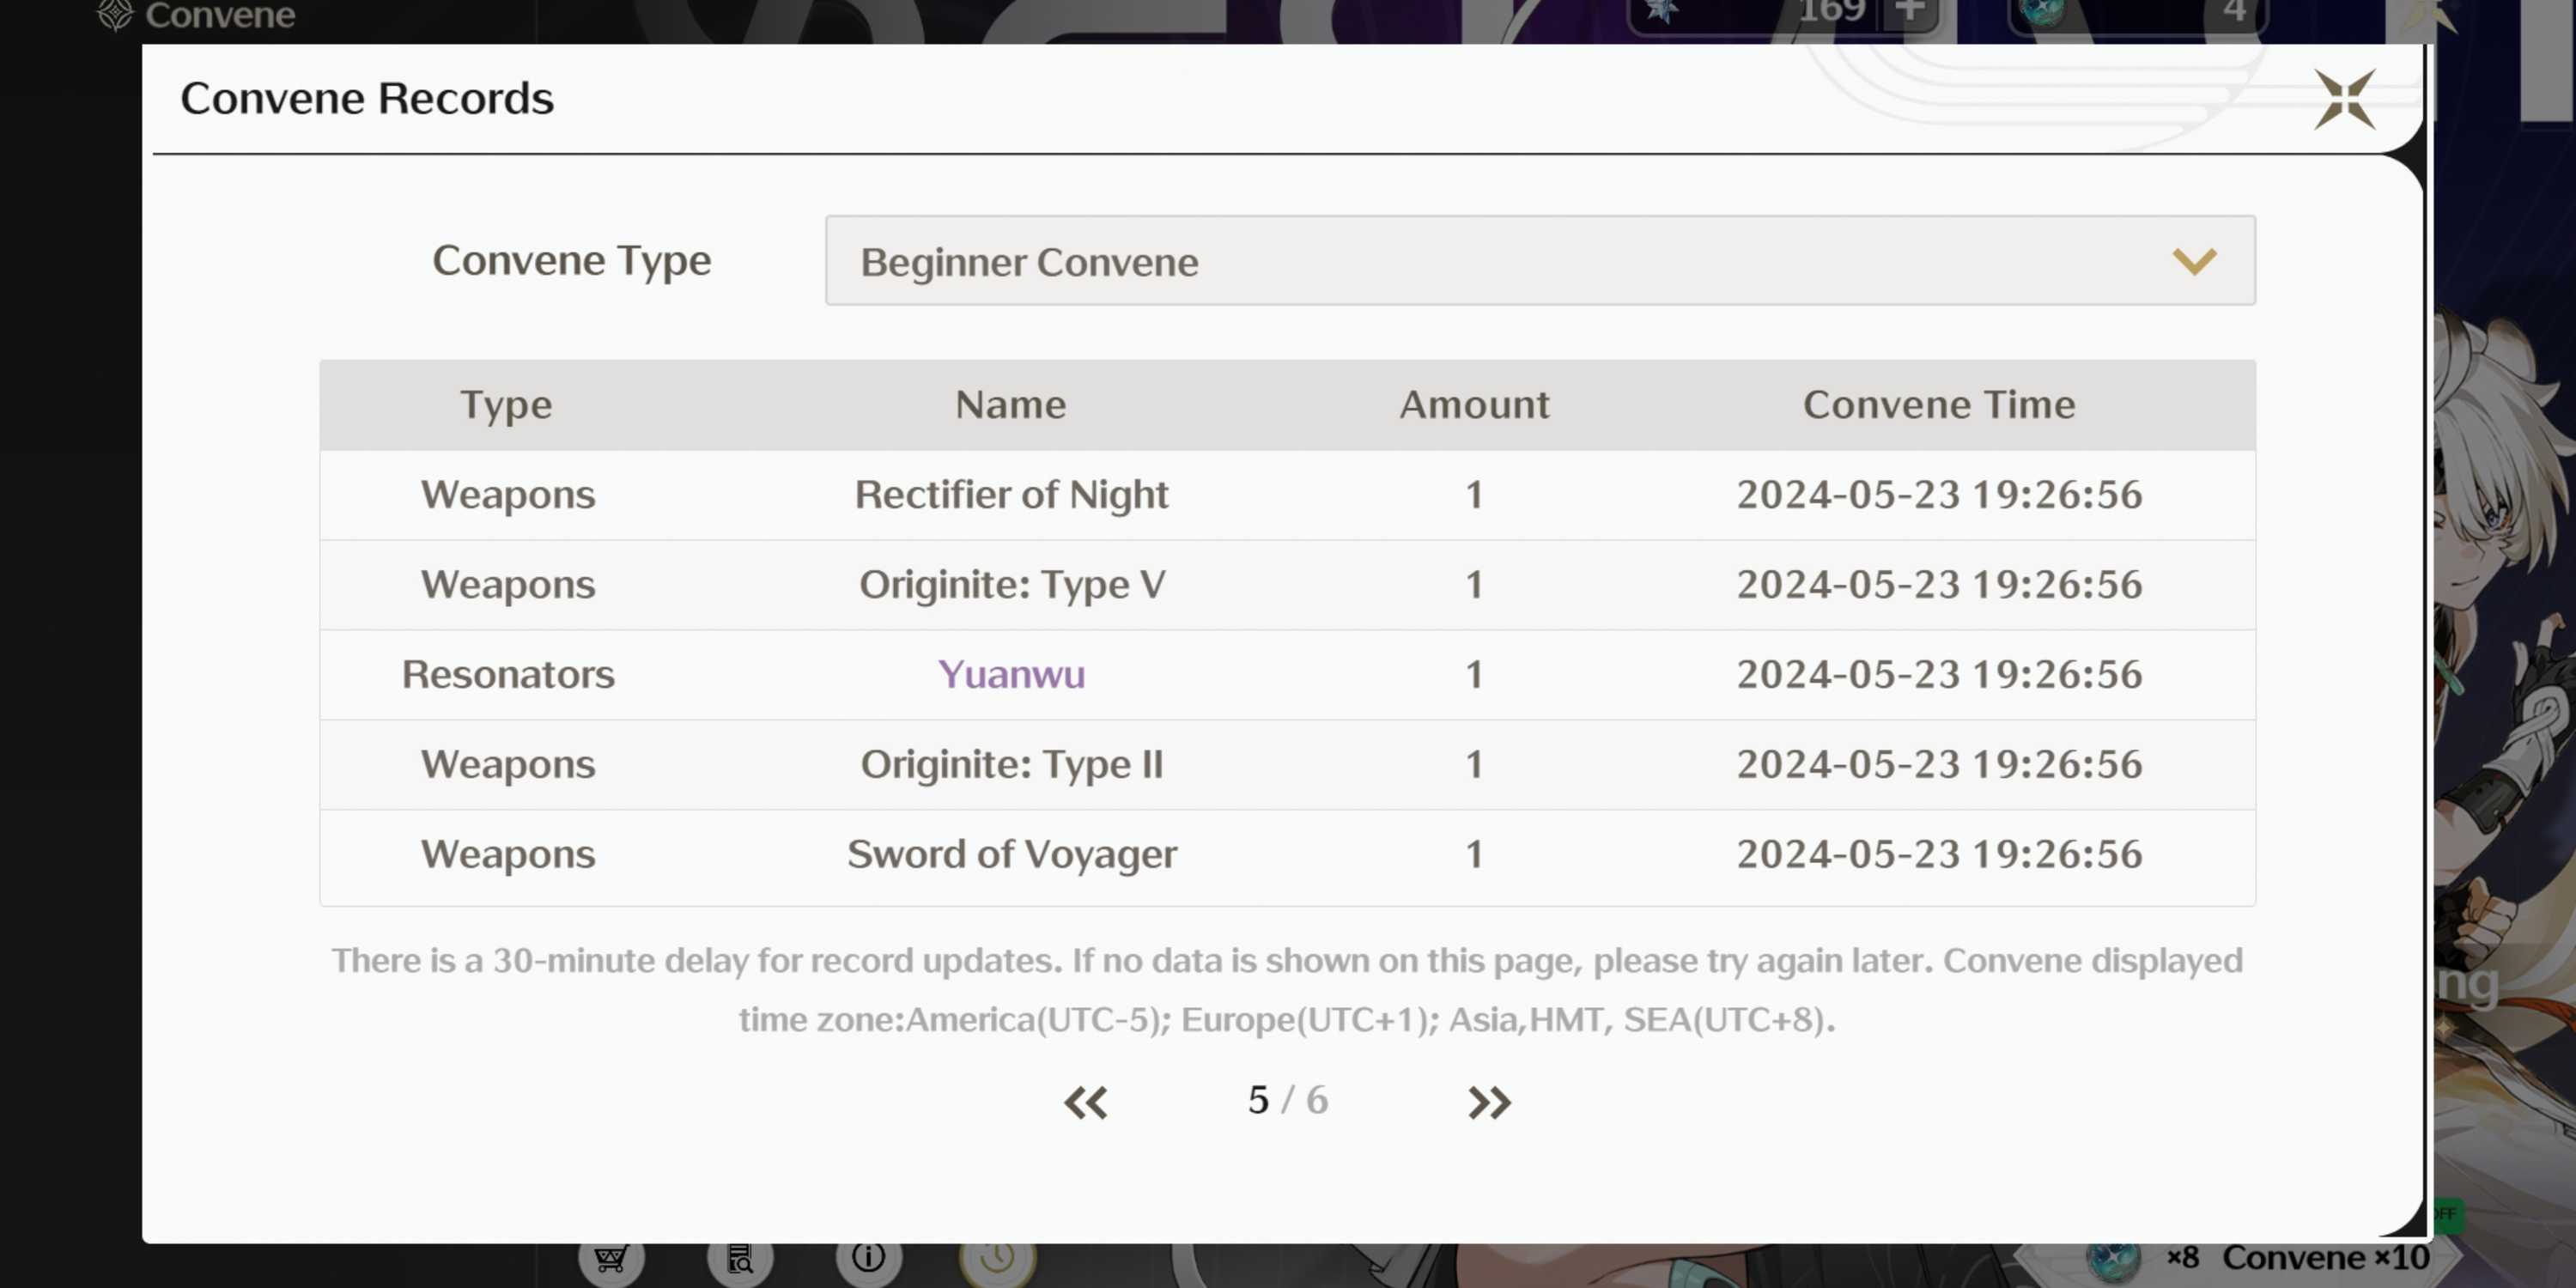Open the Convene Type dropdown
Viewport: 2576px width, 1288px height.
[1538, 261]
